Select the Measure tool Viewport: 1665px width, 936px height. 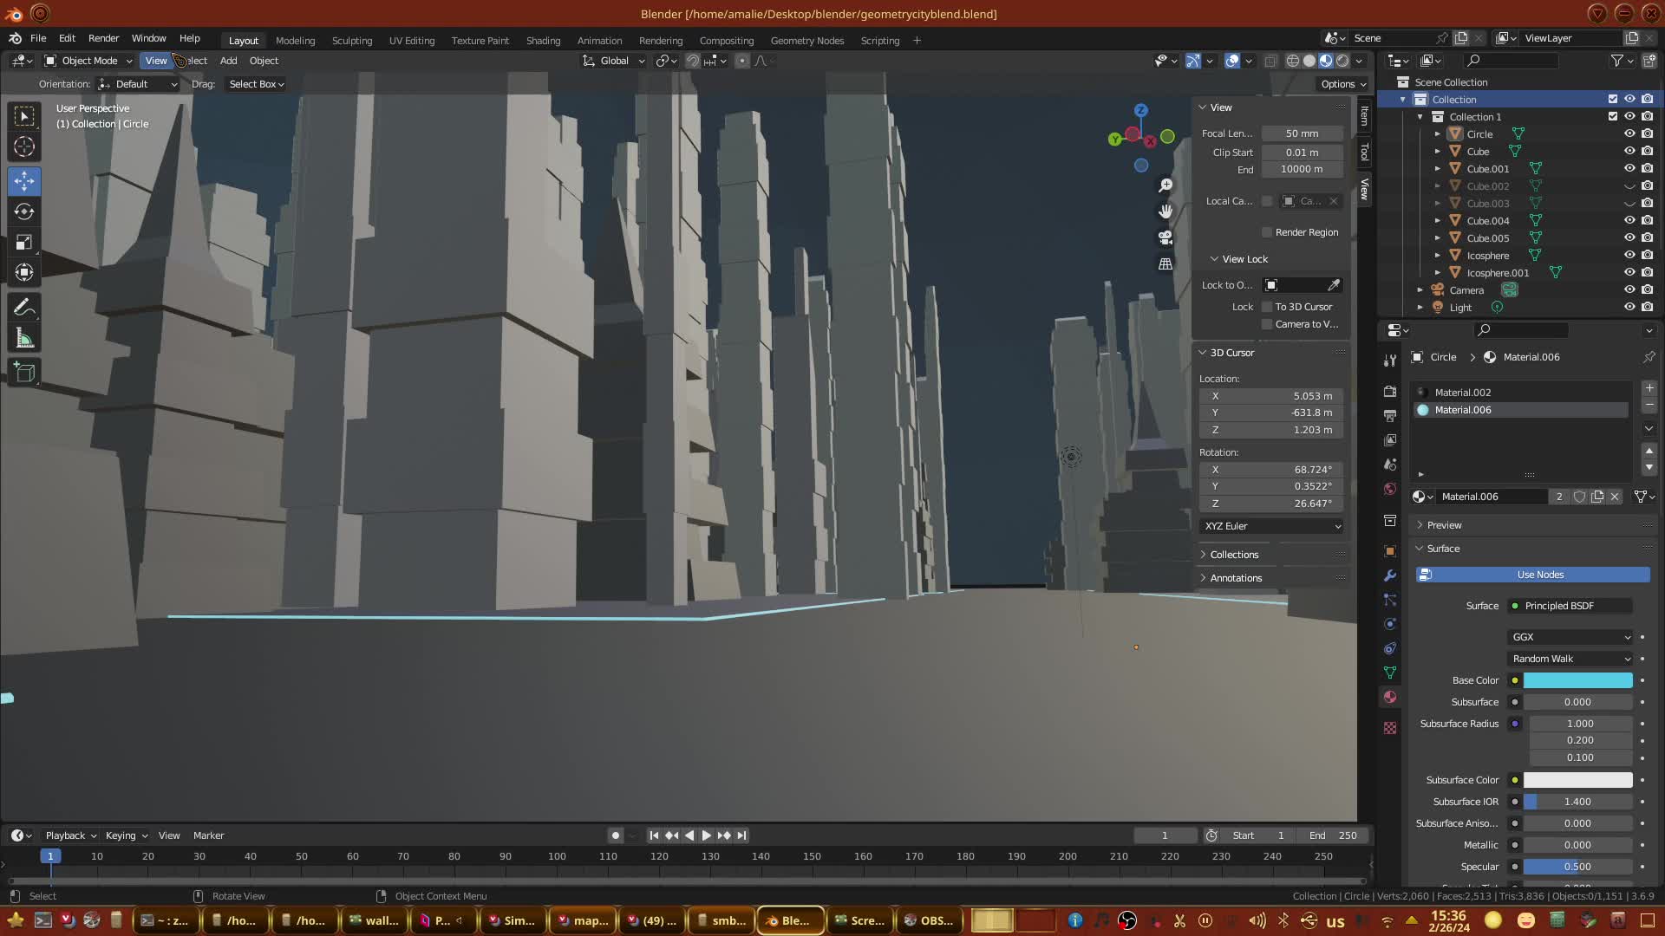coord(24,339)
